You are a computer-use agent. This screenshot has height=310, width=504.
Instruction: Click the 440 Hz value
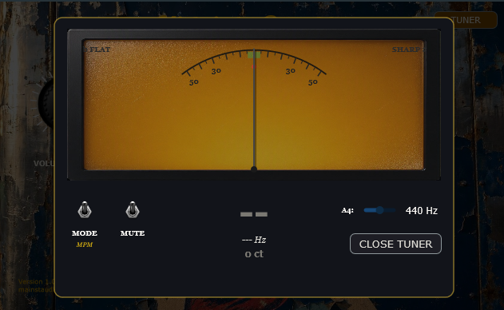[422, 211]
